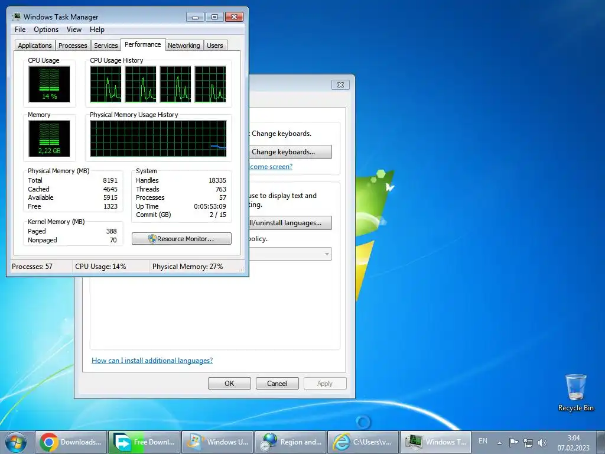605x454 pixels.
Task: Click the Physical Memory Usage History graph
Action: [158, 138]
